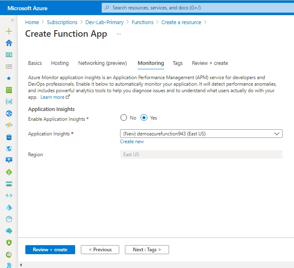
Task: Click the blue Review + create button
Action: pos(50,250)
